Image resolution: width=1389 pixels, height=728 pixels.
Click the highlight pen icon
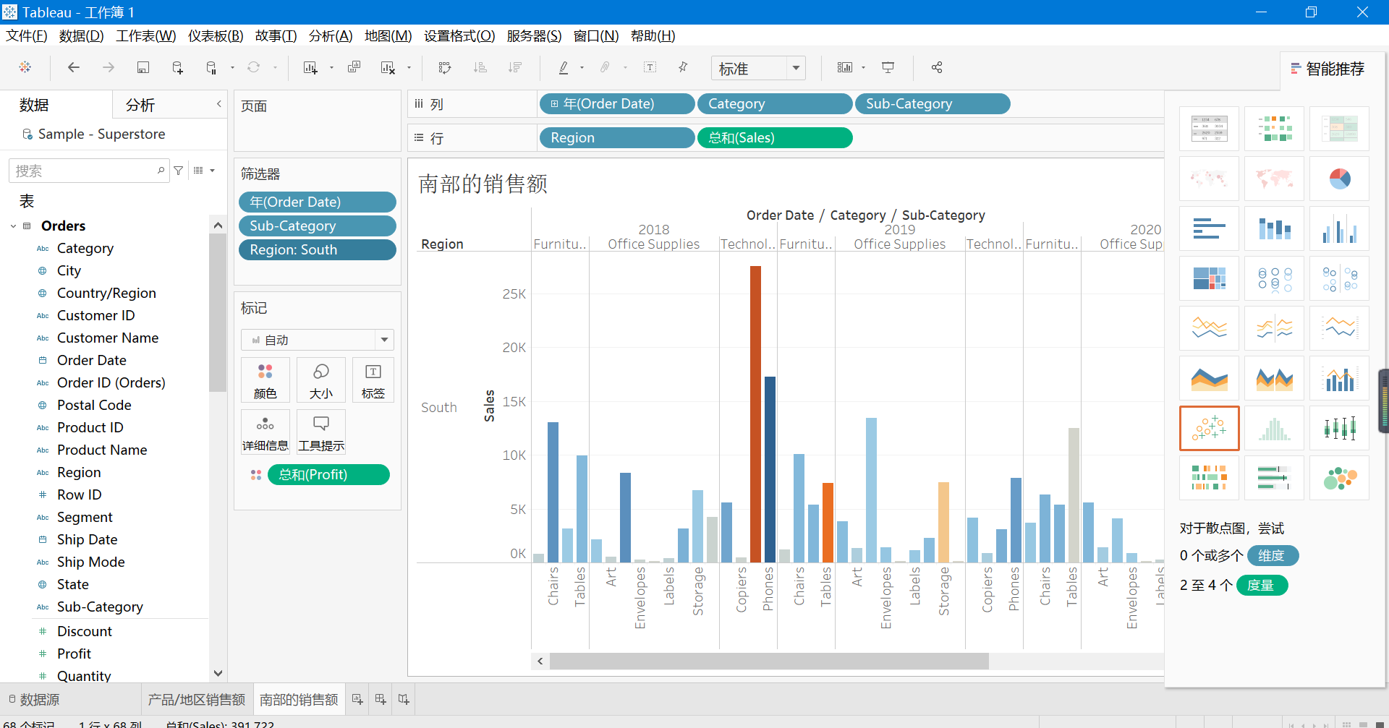564,67
